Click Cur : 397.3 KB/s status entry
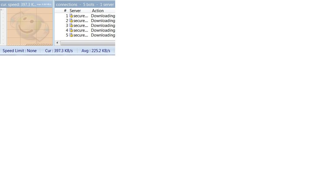Screen dimensions: 310x174 pos(59,51)
